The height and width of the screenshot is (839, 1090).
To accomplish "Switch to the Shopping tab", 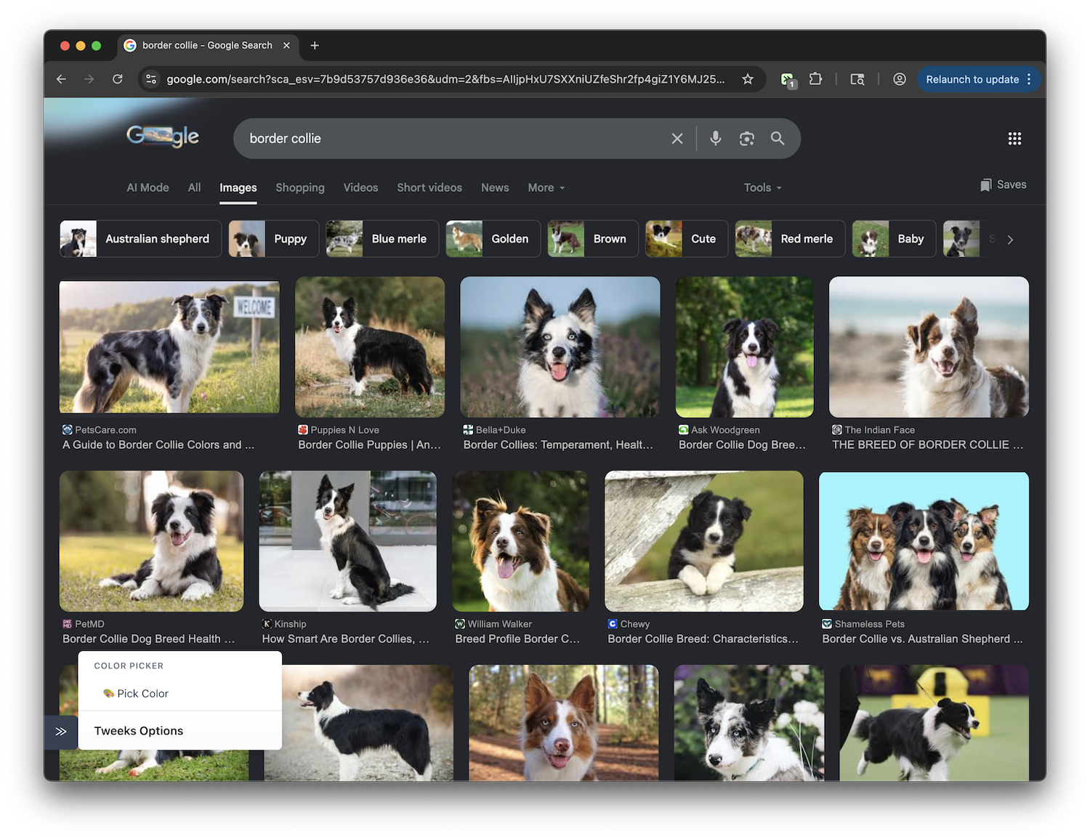I will pyautogui.click(x=299, y=187).
